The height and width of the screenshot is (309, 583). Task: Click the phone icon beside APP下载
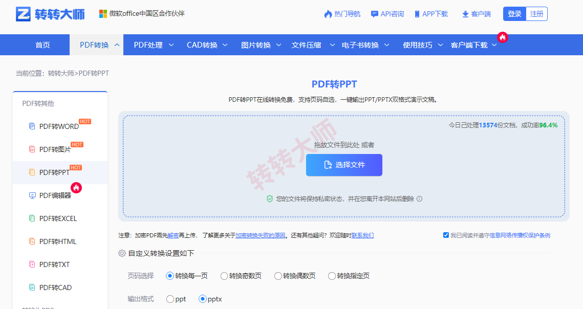[x=417, y=14]
